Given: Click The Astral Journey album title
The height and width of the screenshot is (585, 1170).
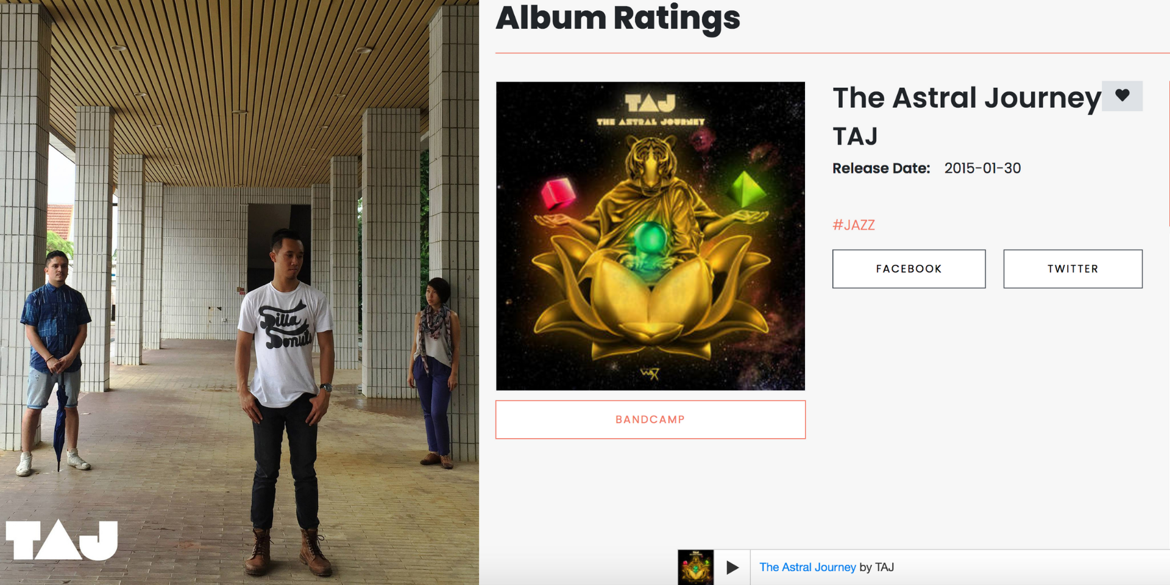Looking at the screenshot, I should (x=966, y=98).
